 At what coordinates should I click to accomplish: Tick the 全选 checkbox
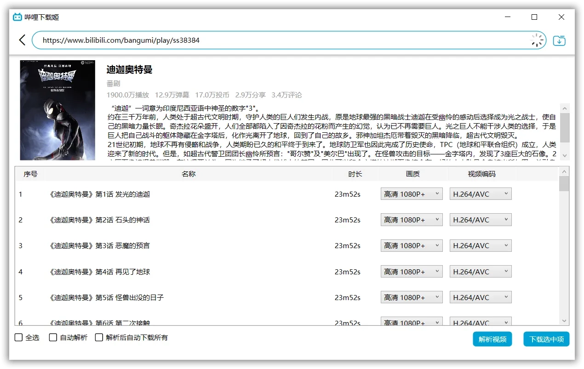point(19,338)
